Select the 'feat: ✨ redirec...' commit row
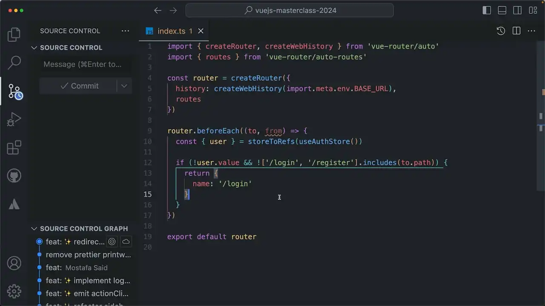 click(84, 242)
